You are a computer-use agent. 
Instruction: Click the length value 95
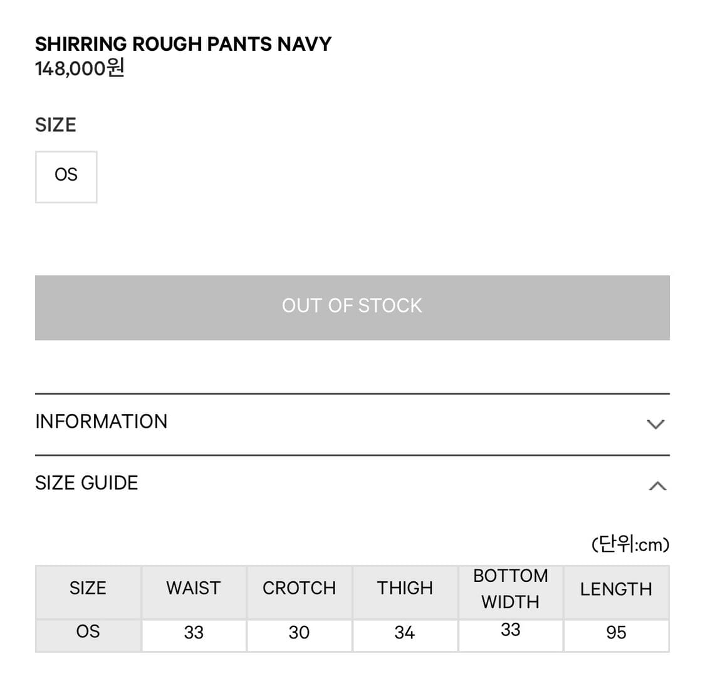(616, 633)
